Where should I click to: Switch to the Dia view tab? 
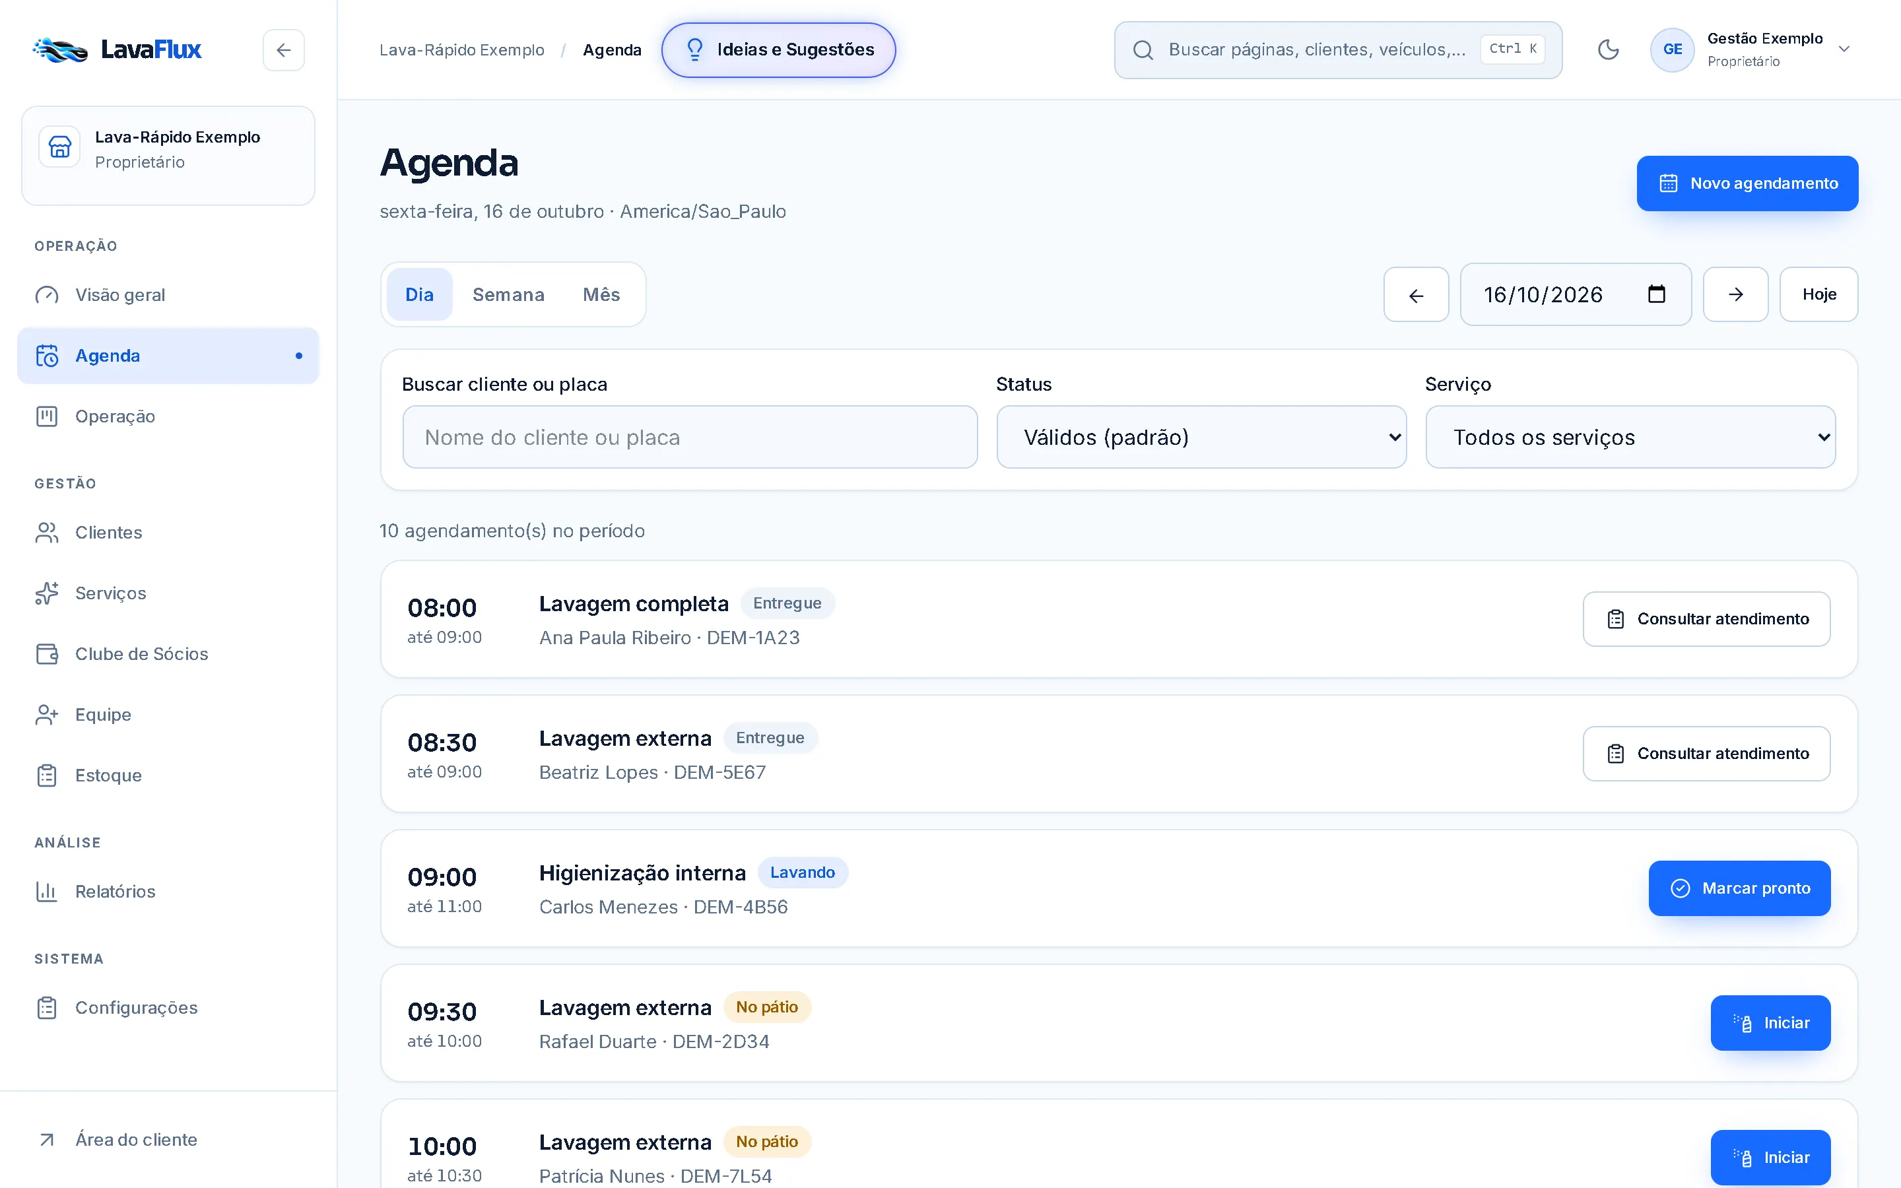420,294
